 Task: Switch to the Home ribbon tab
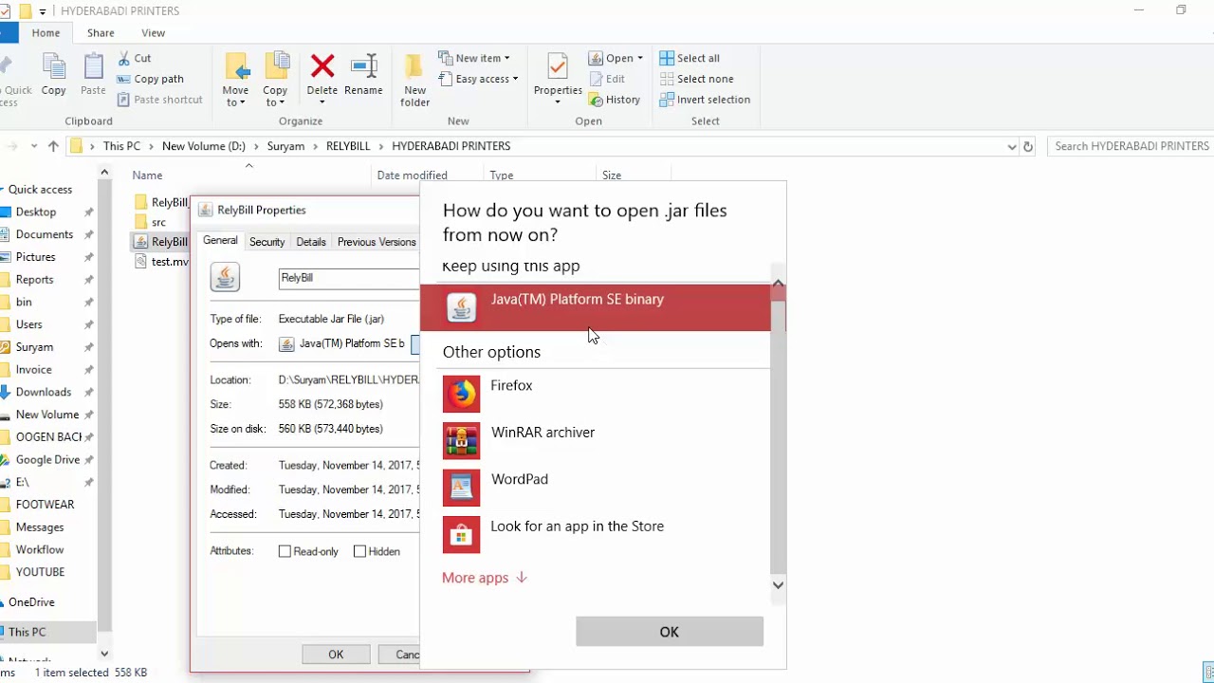(x=46, y=33)
